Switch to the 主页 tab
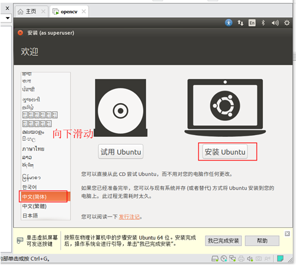Viewport: 296px width, 265px height. 31,12
